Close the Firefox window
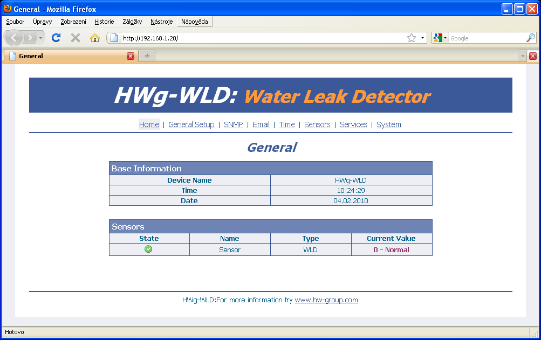Image resolution: width=541 pixels, height=340 pixels. [532, 9]
